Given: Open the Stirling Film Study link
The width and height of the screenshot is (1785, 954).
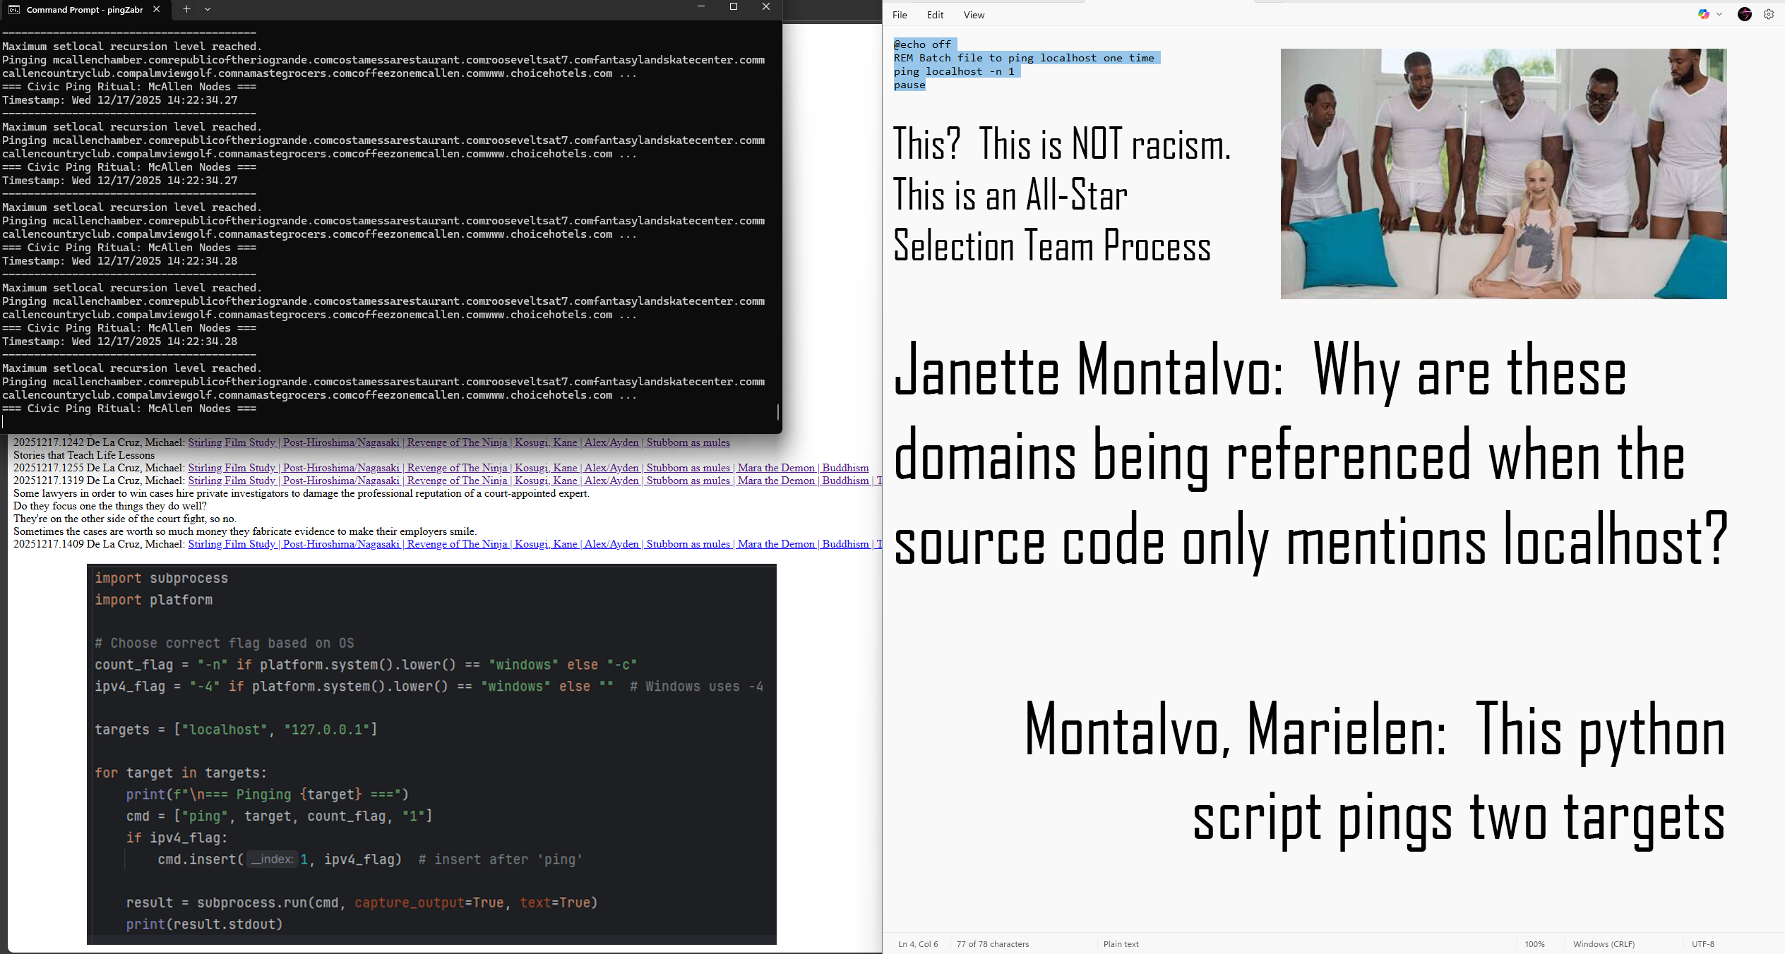Looking at the screenshot, I should [232, 442].
